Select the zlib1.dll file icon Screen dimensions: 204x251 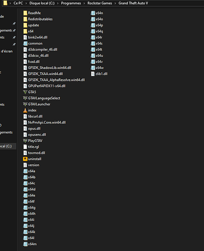click(93, 74)
